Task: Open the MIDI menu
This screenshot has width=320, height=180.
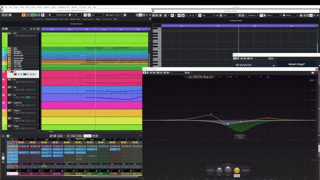Action: click(x=27, y=7)
